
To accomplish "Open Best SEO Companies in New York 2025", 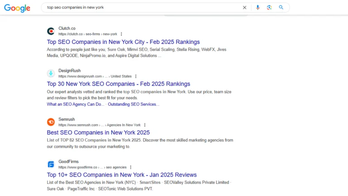I will [x=98, y=133].
